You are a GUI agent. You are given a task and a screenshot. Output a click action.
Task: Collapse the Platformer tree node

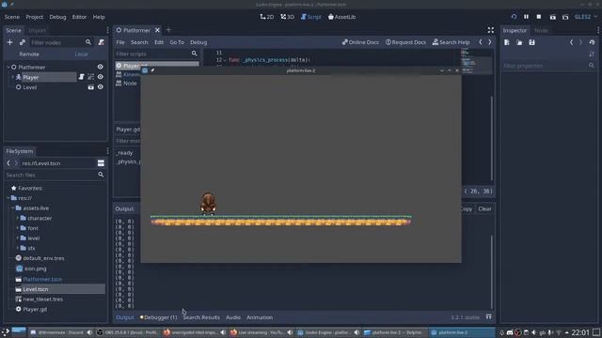pyautogui.click(x=8, y=67)
